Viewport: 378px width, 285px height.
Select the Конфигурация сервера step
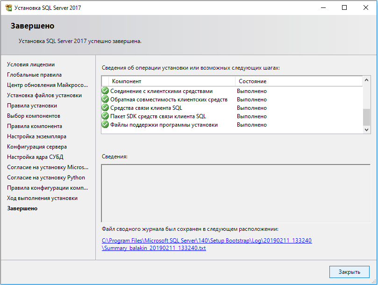37,147
